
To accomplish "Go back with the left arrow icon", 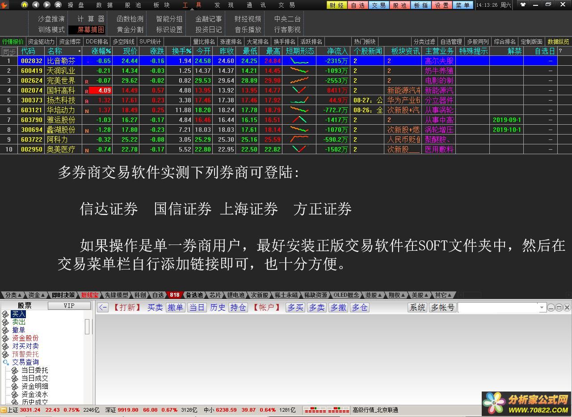I will pos(36,5).
